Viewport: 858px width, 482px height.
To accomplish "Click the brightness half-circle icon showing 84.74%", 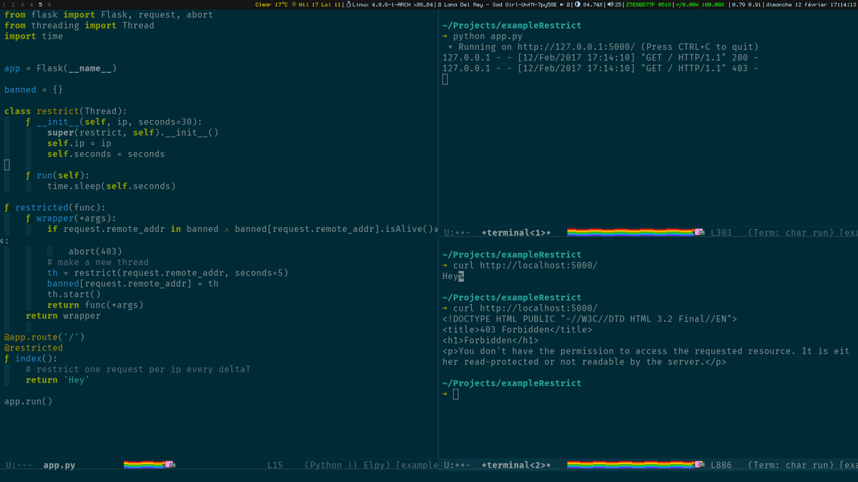I will click(578, 4).
